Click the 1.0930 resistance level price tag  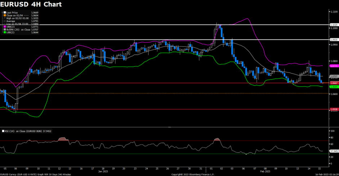click(x=334, y=40)
